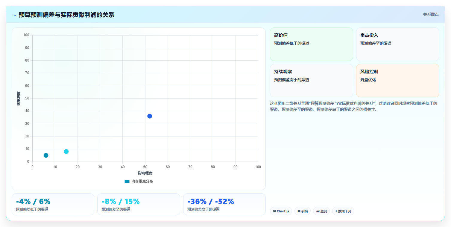
Task: Open the 持续观察 quadrant card
Action: 312,81
